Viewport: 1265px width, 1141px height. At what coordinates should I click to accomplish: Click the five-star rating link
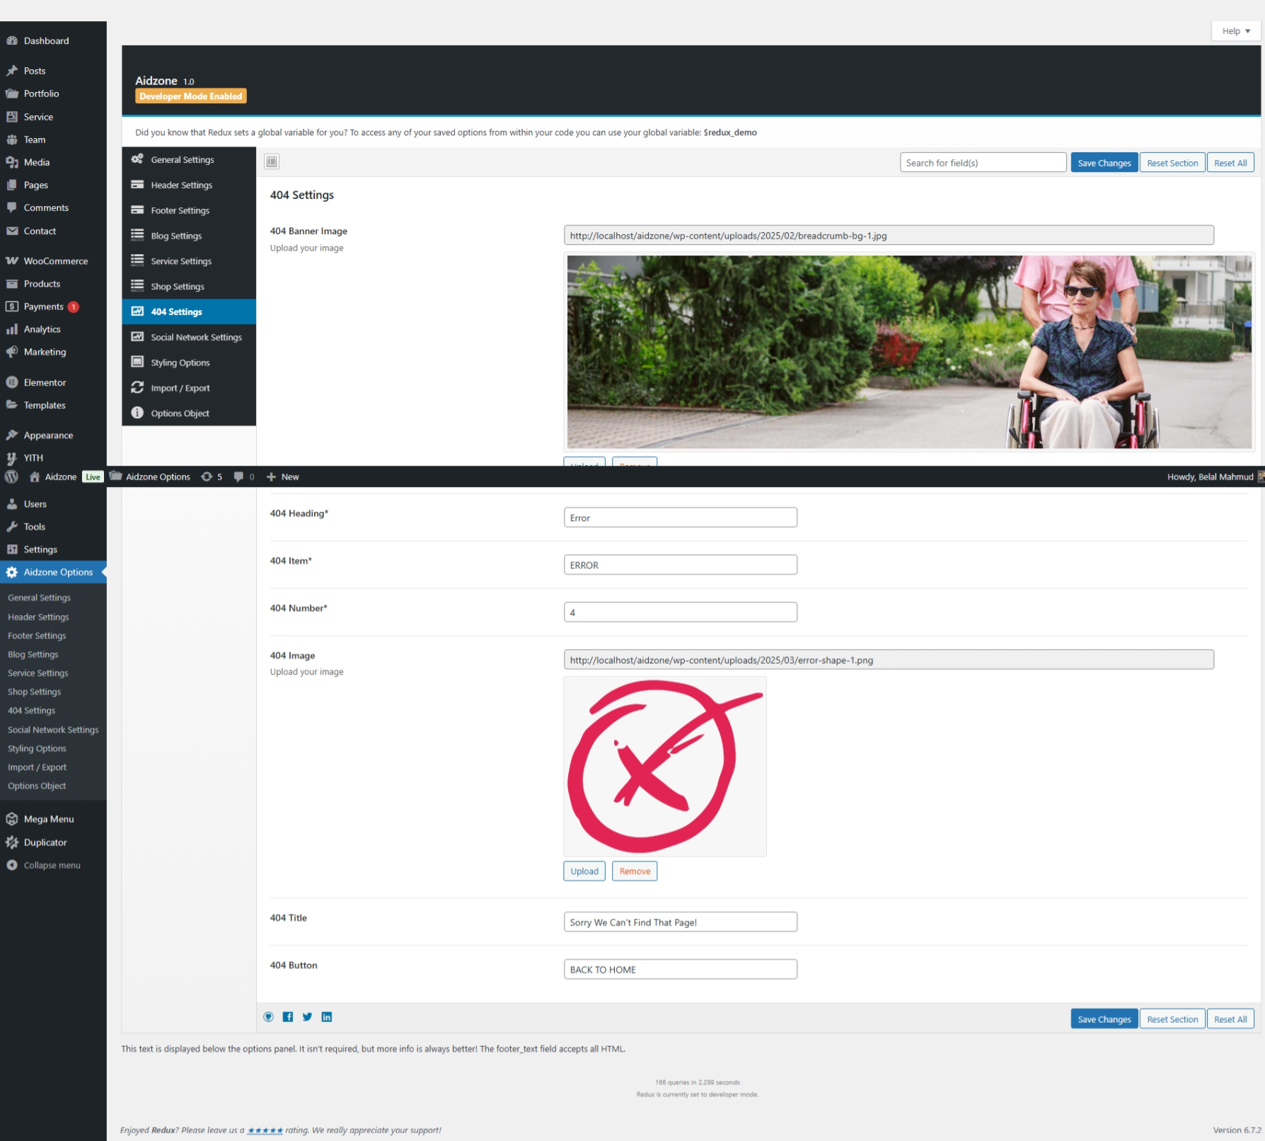click(x=265, y=1130)
